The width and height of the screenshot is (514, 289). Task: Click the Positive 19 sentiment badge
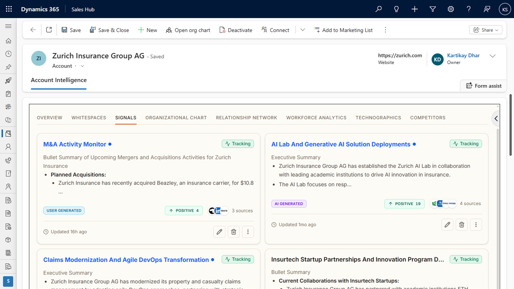pos(404,204)
